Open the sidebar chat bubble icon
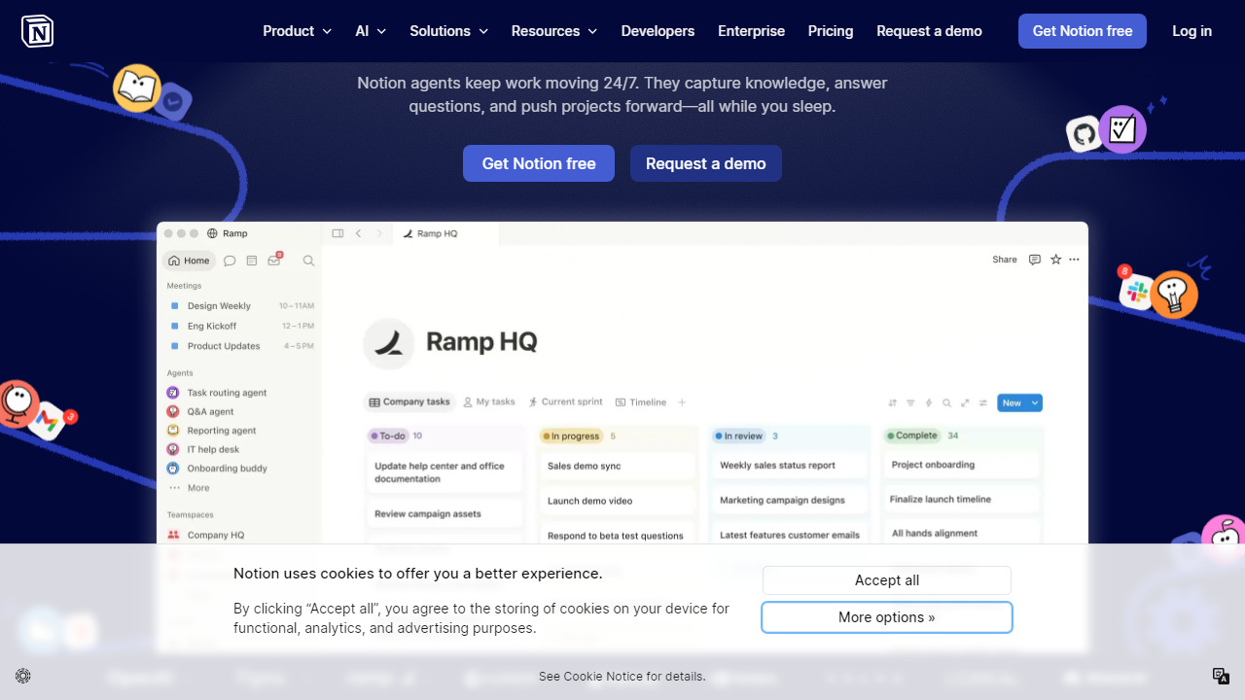 pyautogui.click(x=230, y=261)
